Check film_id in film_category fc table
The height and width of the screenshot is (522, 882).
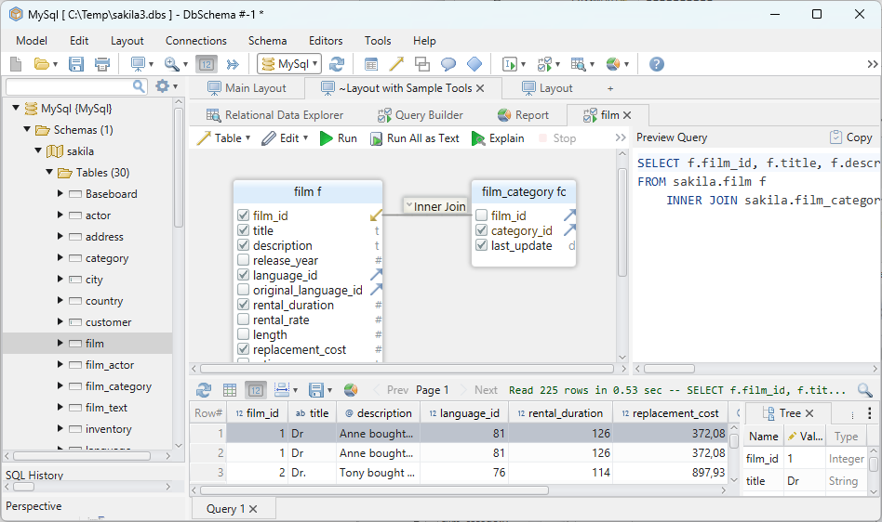(482, 215)
